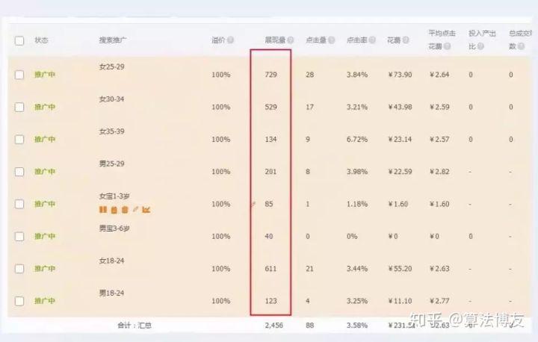Open the help icon next to 溢价
Viewport: 538px width, 342px height.
(x=231, y=40)
